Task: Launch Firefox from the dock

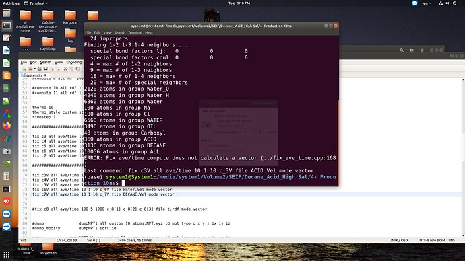Action: [x=7, y=126]
